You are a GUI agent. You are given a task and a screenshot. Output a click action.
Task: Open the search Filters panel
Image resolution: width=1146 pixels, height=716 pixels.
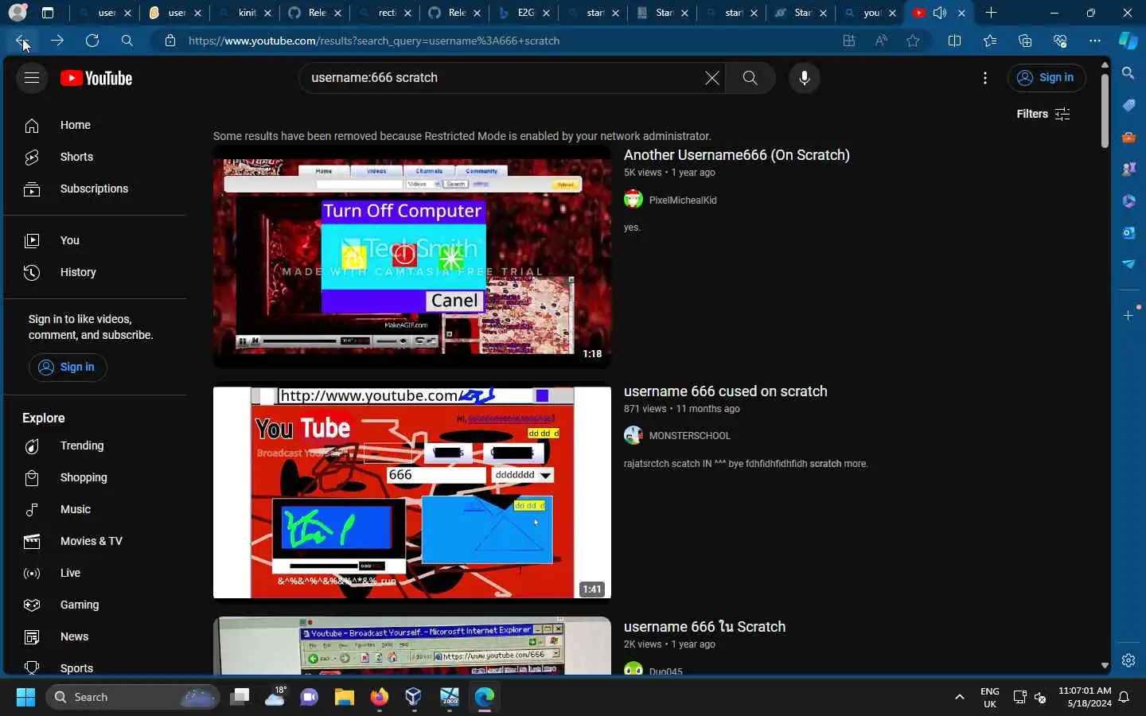(1043, 114)
